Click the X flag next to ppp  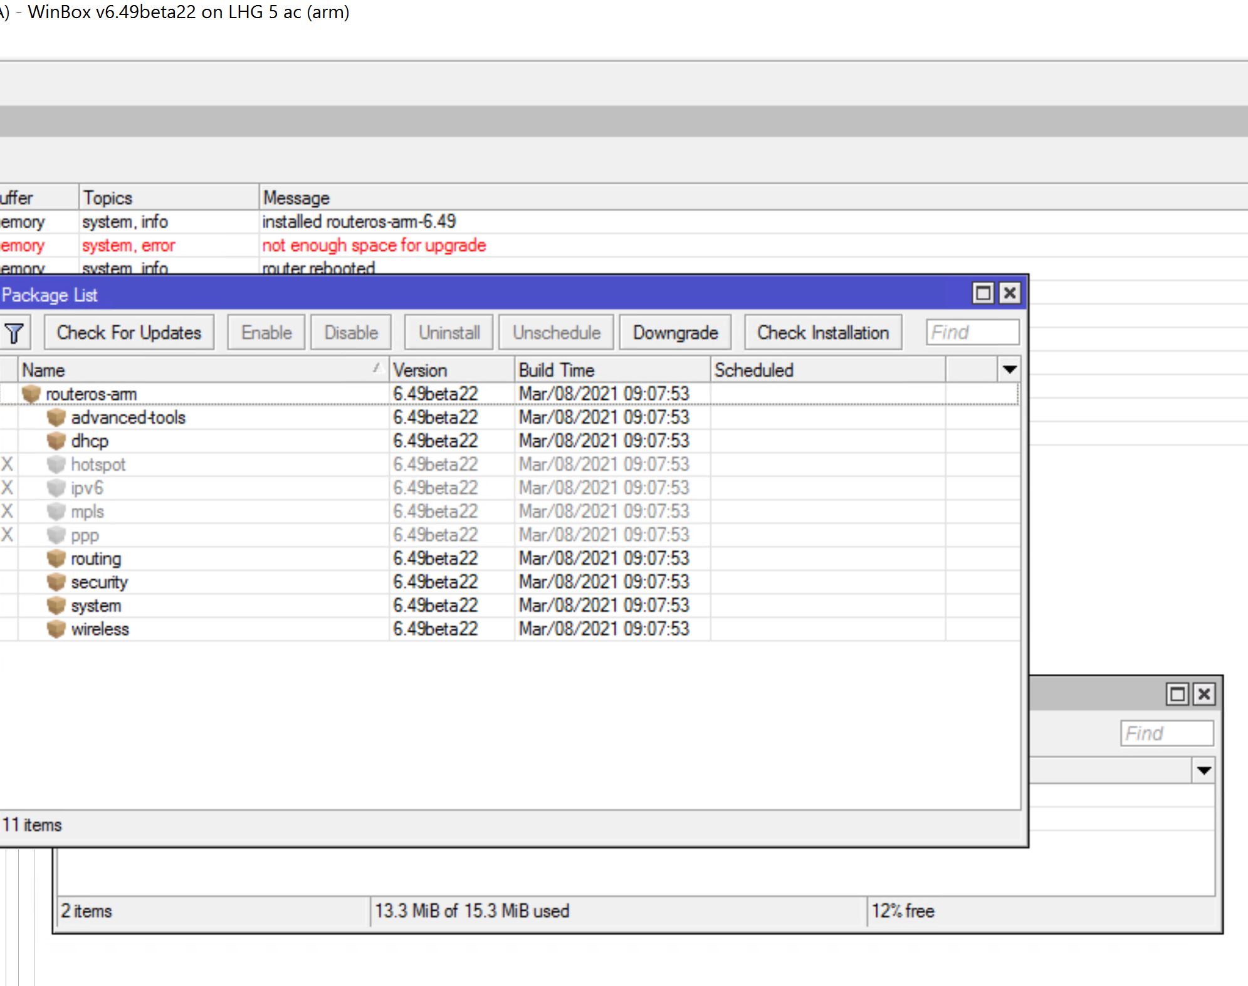pyautogui.click(x=7, y=535)
